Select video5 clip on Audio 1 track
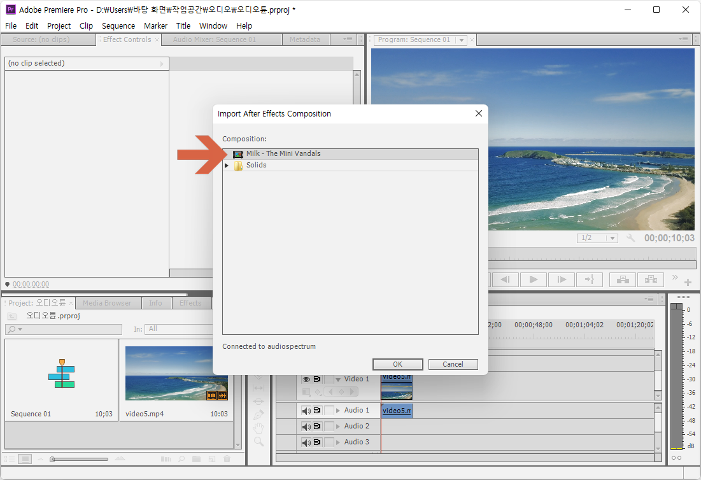The height and width of the screenshot is (480, 701). (397, 411)
